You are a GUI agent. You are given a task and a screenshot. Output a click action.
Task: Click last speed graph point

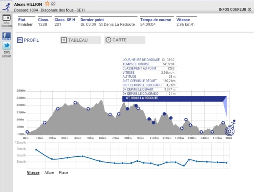pyautogui.click(x=227, y=163)
